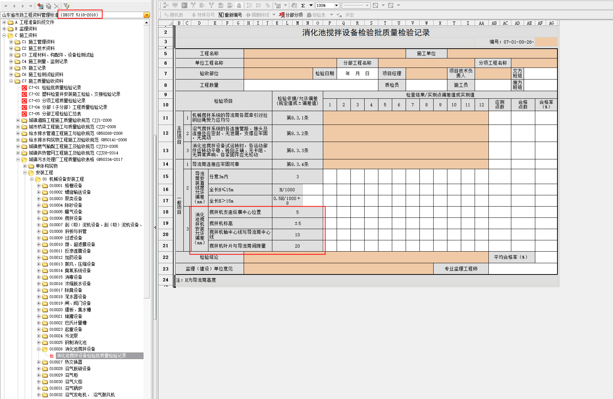Click the red X icon beside C7-01
613x399 pixels.
pyautogui.click(x=24, y=88)
